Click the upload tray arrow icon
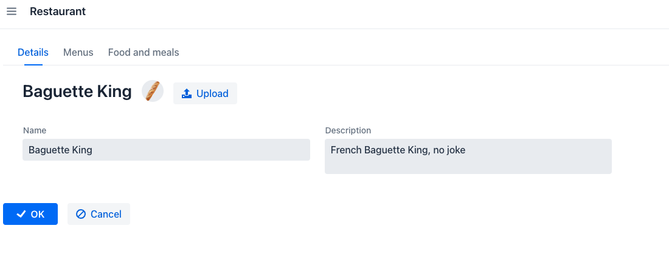This screenshot has width=669, height=274. [187, 93]
